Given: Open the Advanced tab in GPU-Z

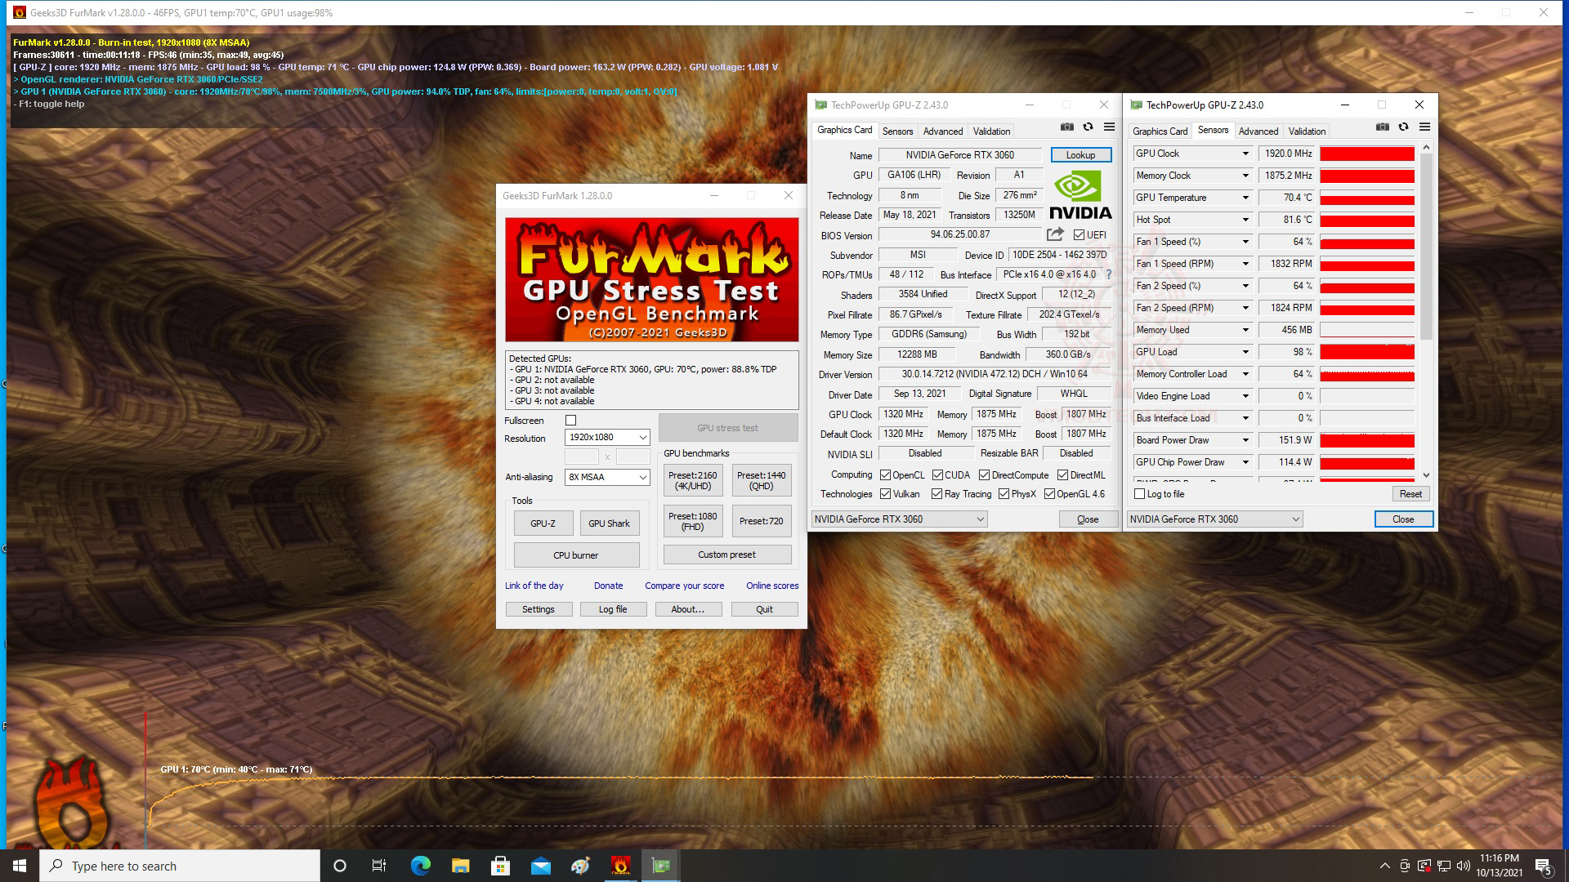Looking at the screenshot, I should pos(943,131).
